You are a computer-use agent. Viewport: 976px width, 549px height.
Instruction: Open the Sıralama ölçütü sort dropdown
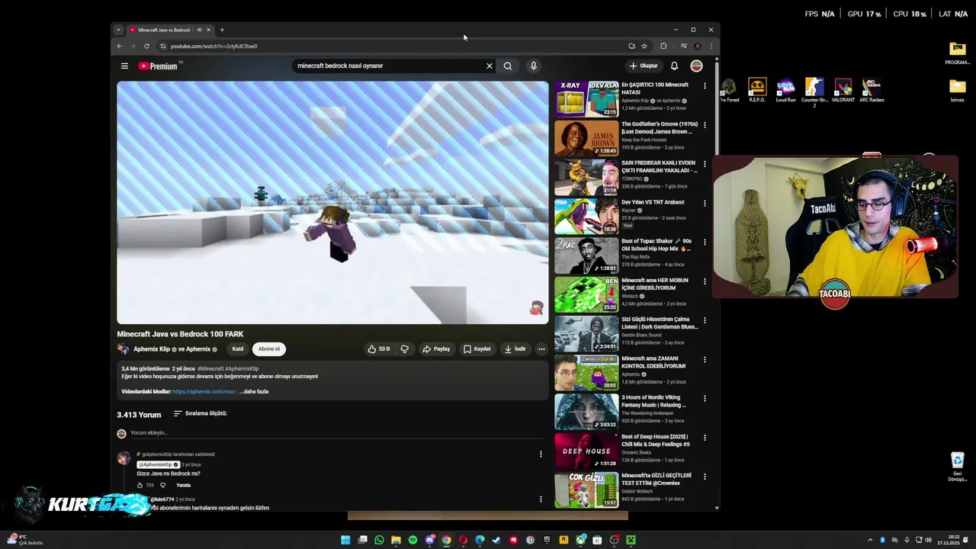click(200, 414)
